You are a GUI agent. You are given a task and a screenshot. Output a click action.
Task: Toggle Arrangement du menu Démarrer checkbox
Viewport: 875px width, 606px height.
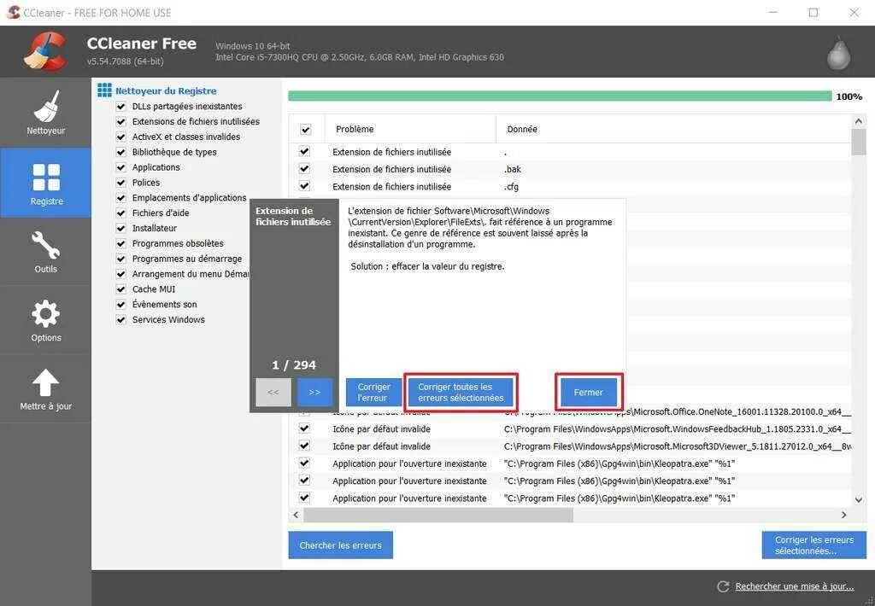(x=120, y=274)
